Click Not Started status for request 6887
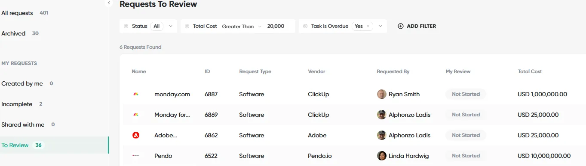This screenshot has width=586, height=166. pos(466,94)
